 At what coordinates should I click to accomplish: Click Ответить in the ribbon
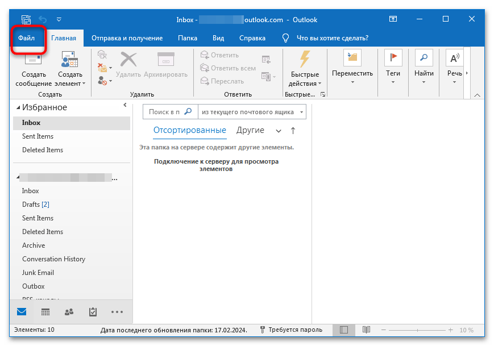point(219,55)
